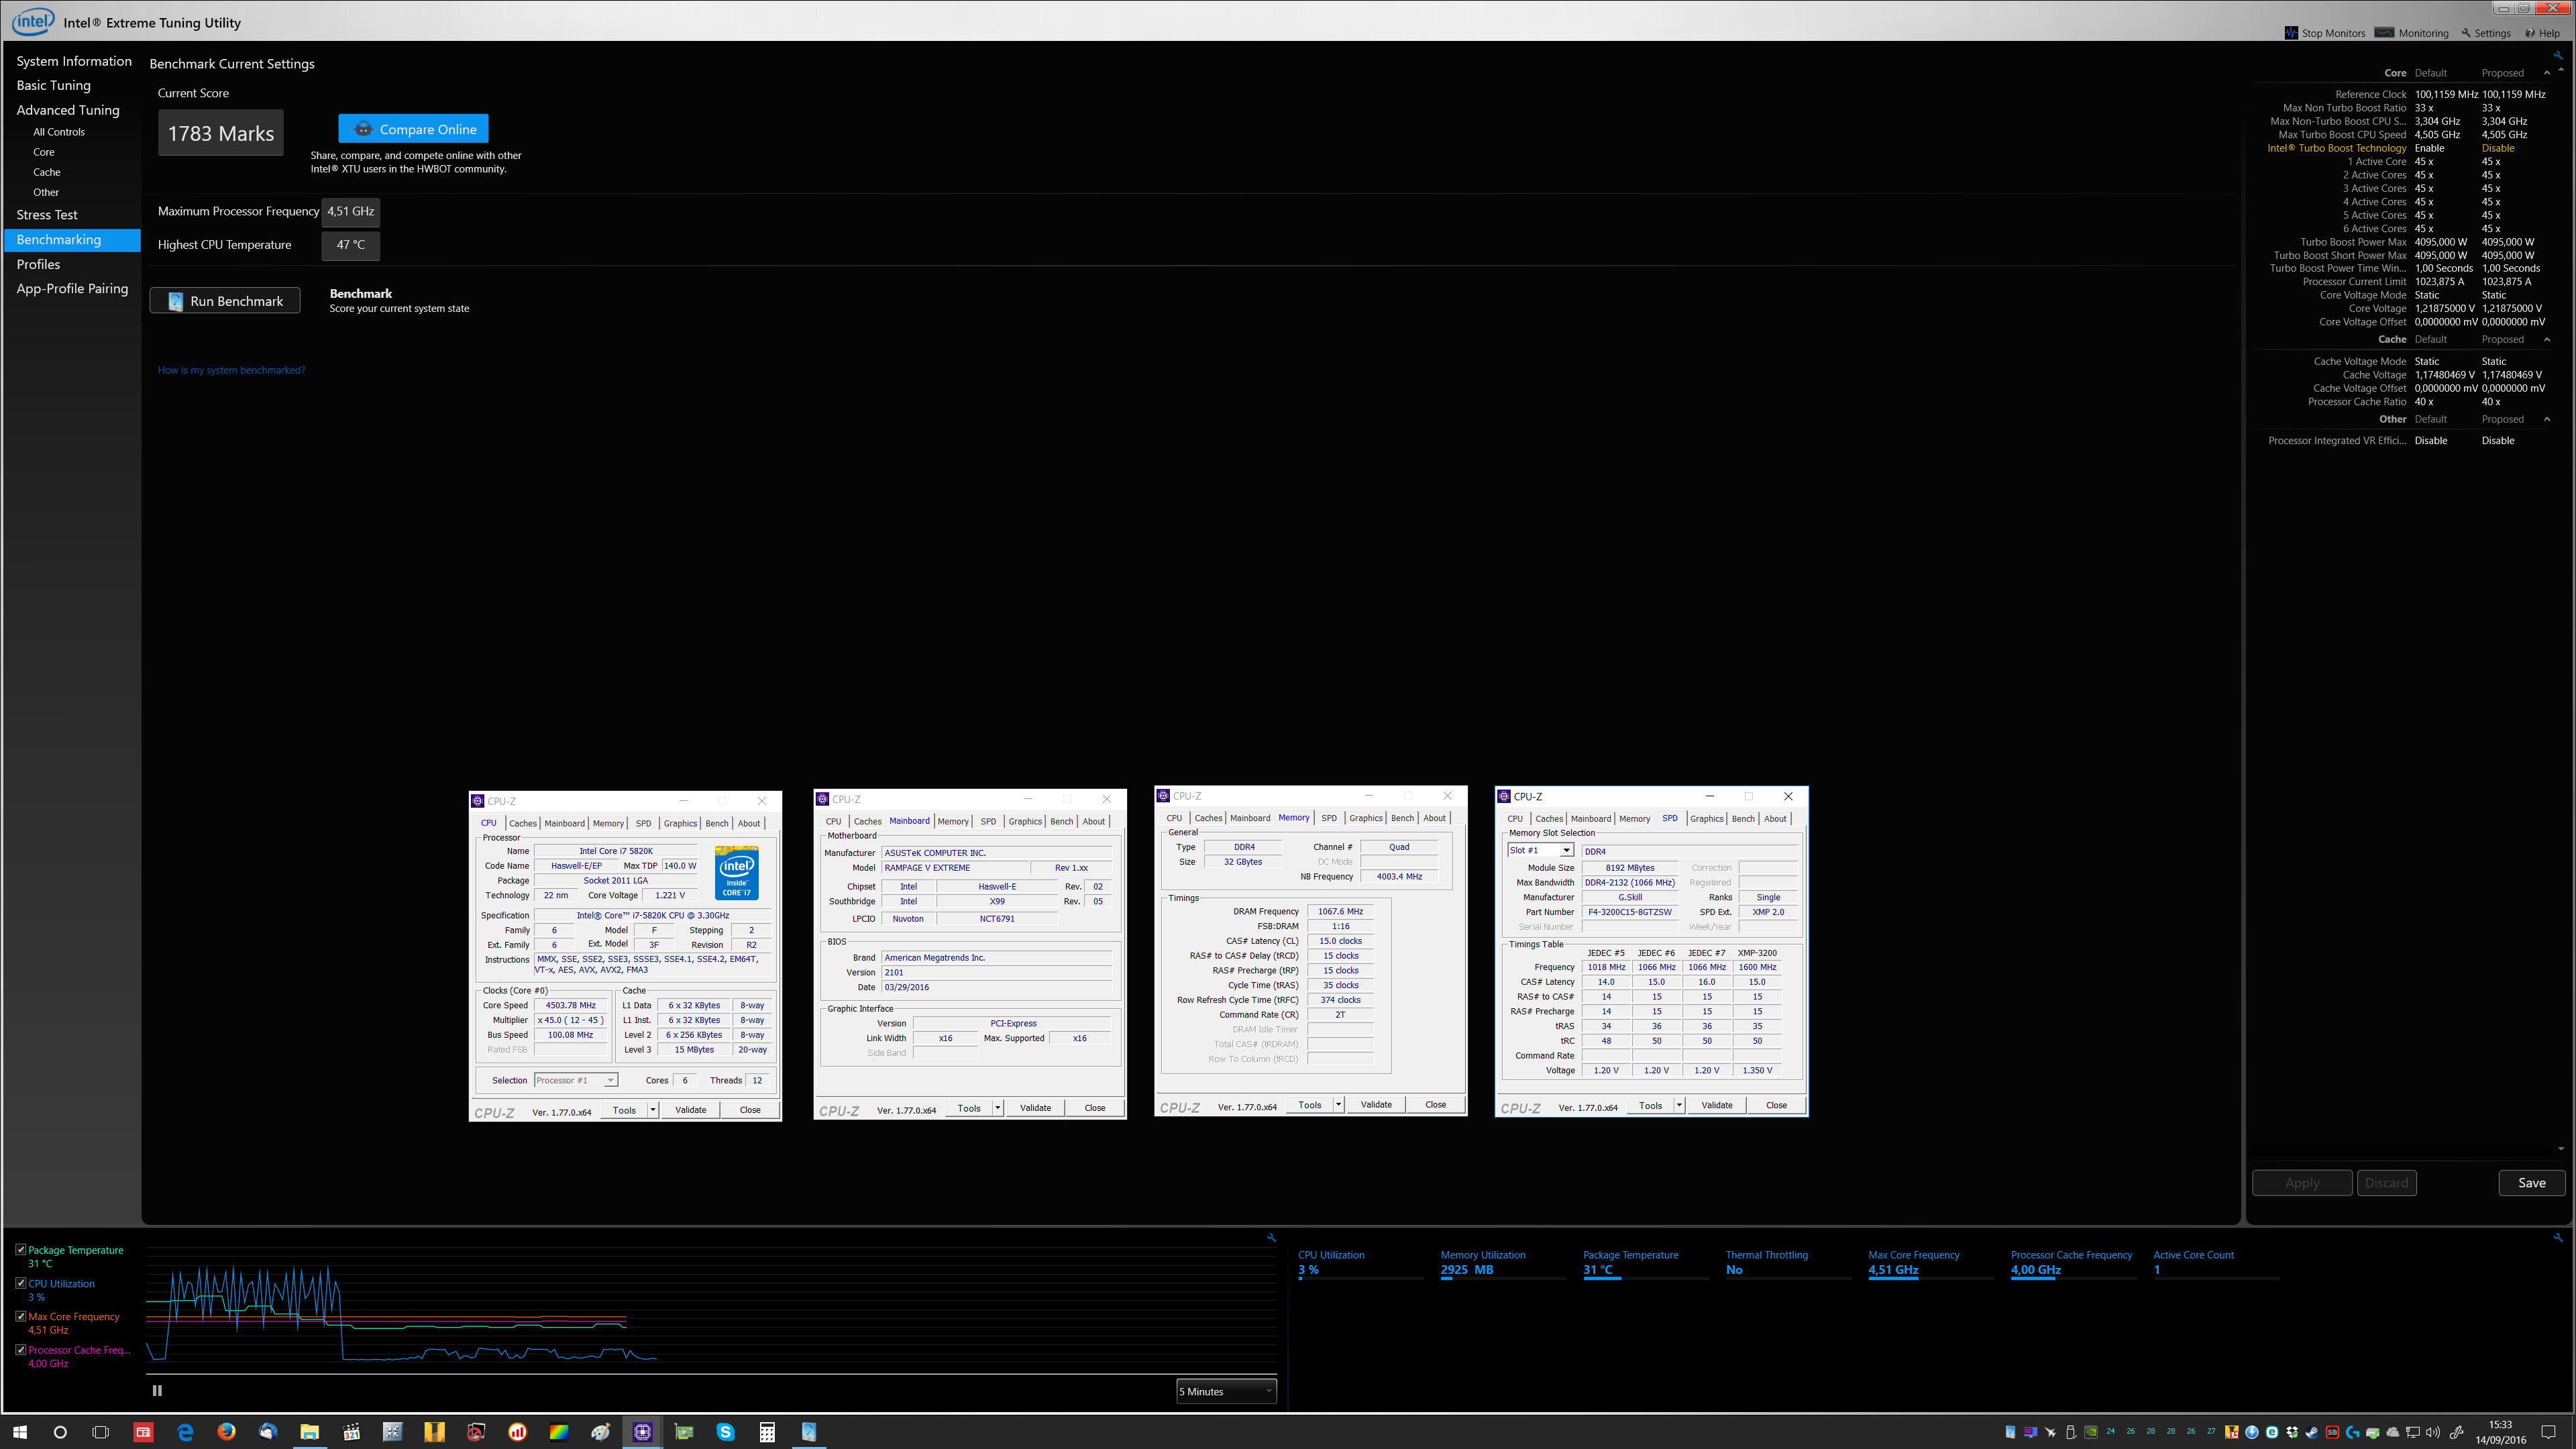Open Graphics tab in CPU-Z Memory window

(1366, 818)
